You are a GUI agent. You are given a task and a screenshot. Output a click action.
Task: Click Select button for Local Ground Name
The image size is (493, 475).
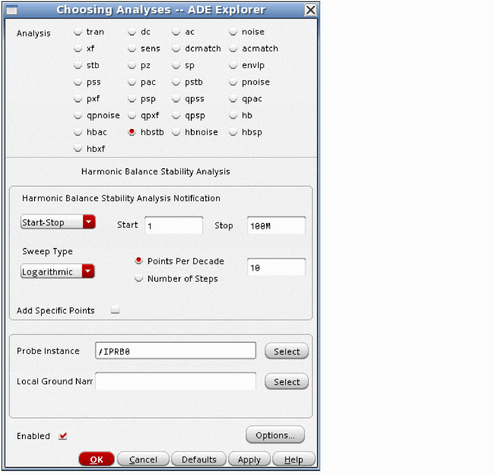[x=287, y=382]
